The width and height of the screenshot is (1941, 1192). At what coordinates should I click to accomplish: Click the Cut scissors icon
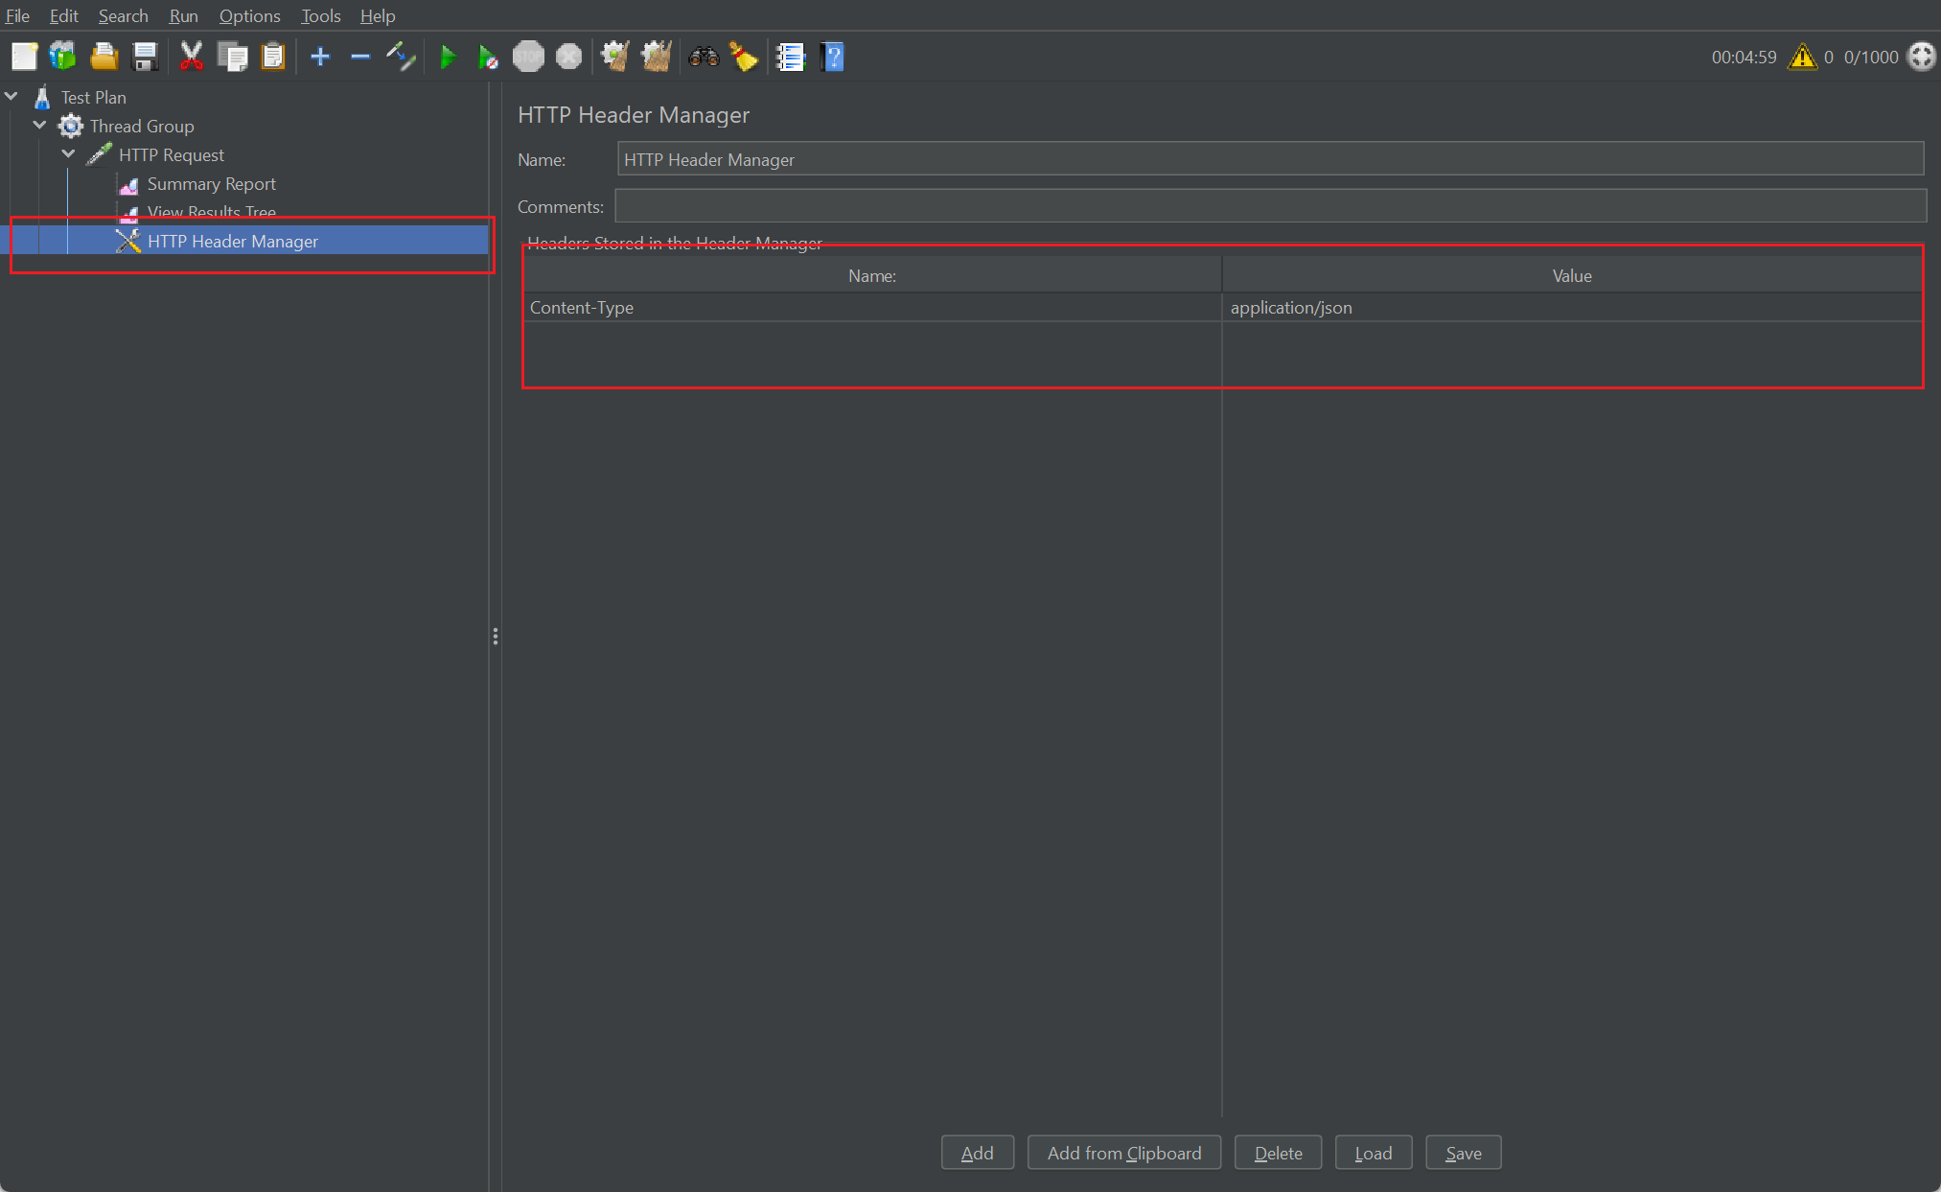192,58
